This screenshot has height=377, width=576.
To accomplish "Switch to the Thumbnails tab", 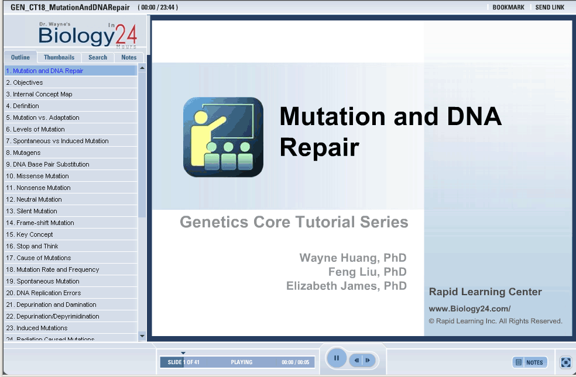I will 59,57.
